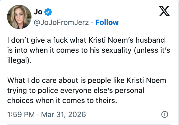The width and height of the screenshot is (179, 125).
Task: Click the final line ending "to theirs."
Action: (x=62, y=100)
